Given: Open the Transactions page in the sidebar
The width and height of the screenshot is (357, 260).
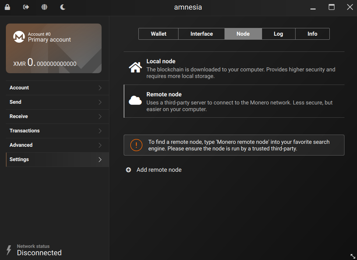Looking at the screenshot, I should pyautogui.click(x=57, y=131).
